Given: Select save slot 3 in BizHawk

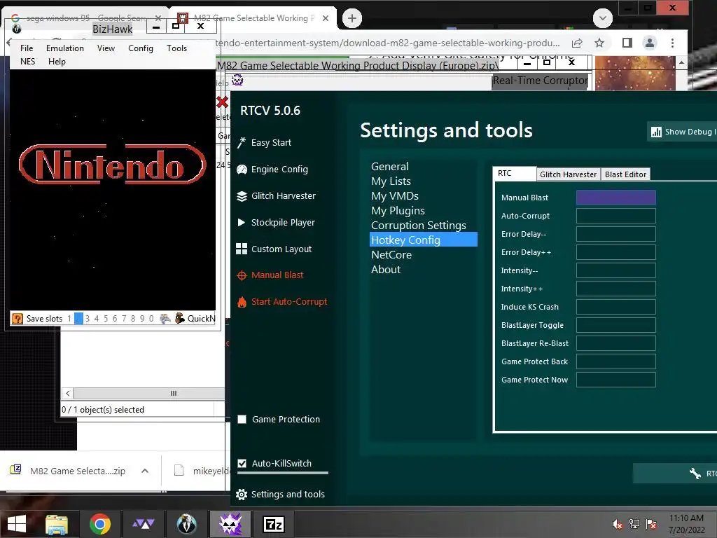Looking at the screenshot, I should coord(88,319).
